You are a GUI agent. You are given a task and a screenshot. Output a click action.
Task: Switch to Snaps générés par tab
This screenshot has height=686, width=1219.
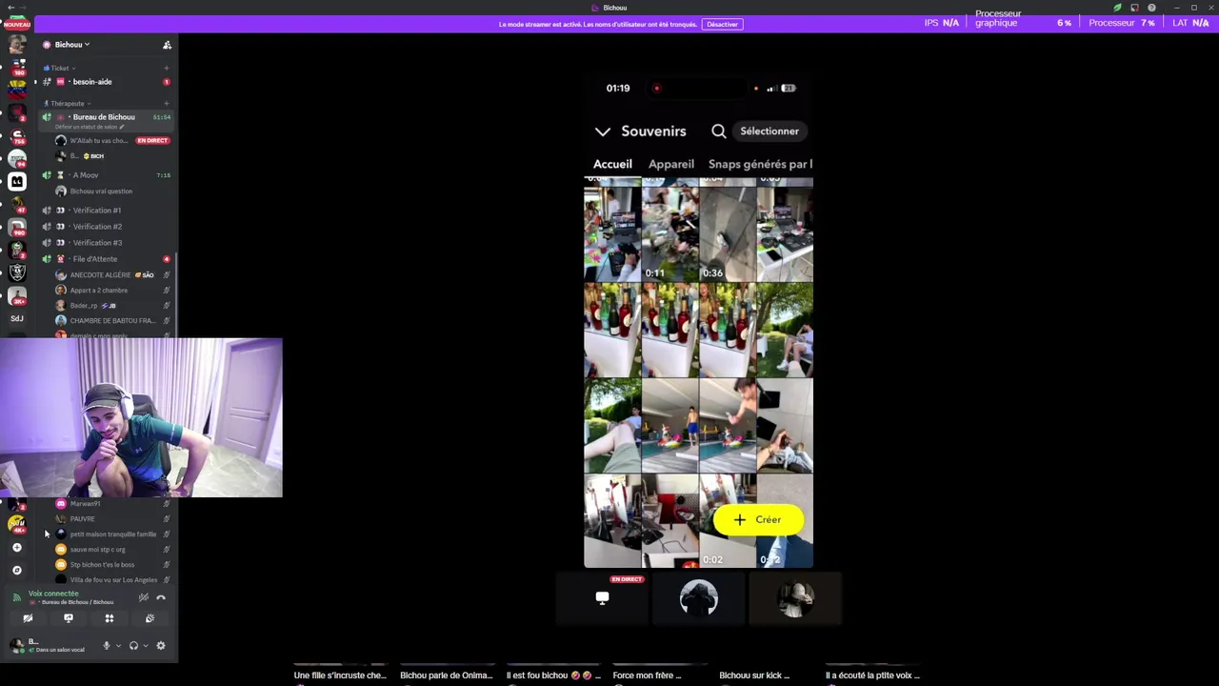(760, 164)
